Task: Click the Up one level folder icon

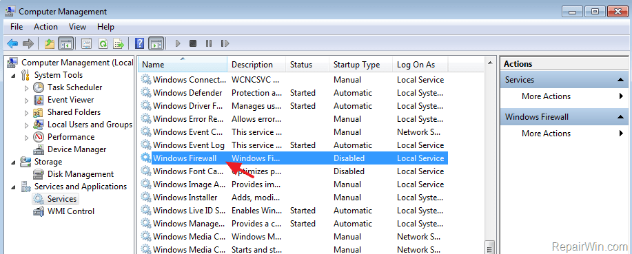Action: [49, 43]
